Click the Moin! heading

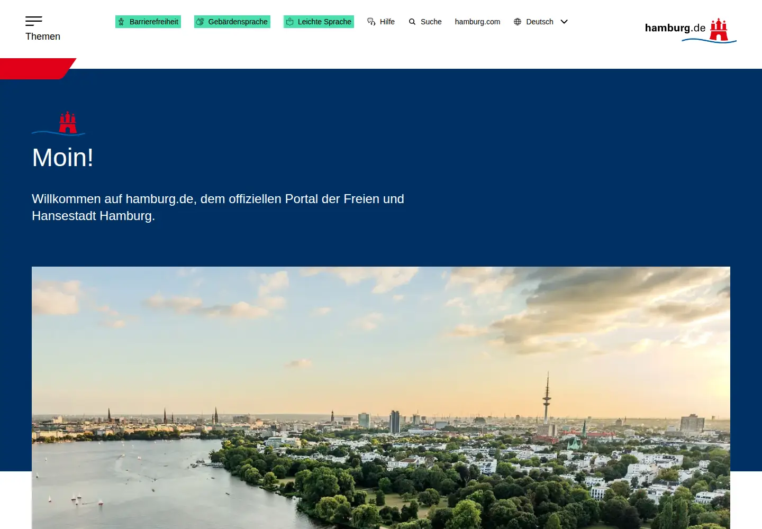tap(63, 158)
